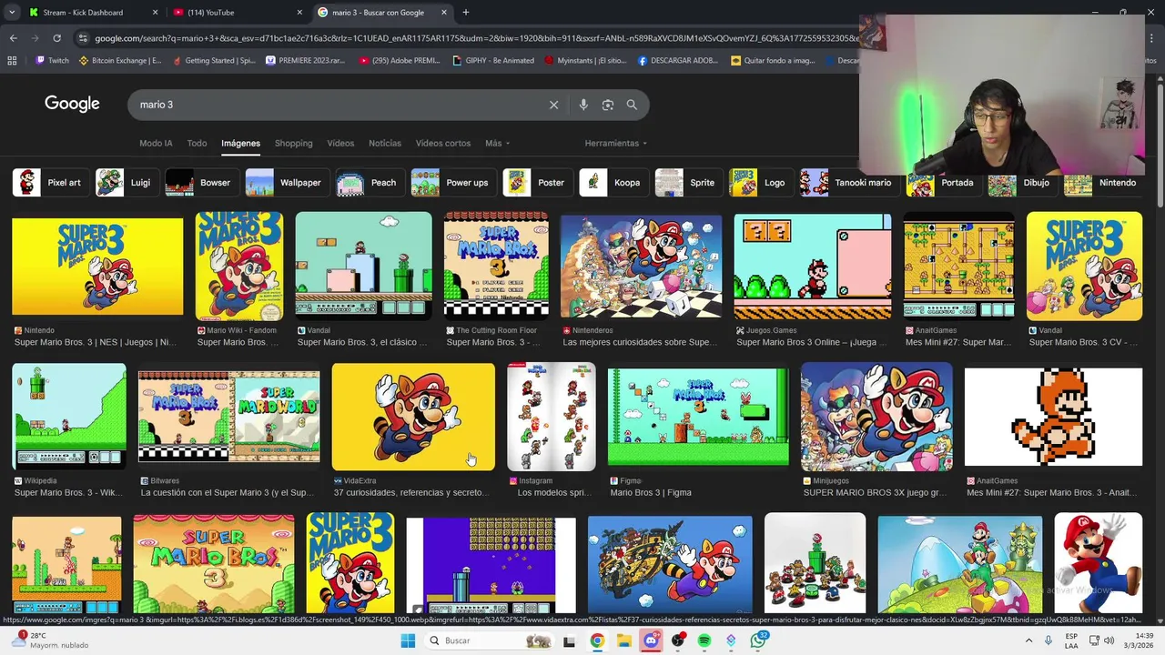Open the Instagram Los modelos spri... image

coord(552,417)
